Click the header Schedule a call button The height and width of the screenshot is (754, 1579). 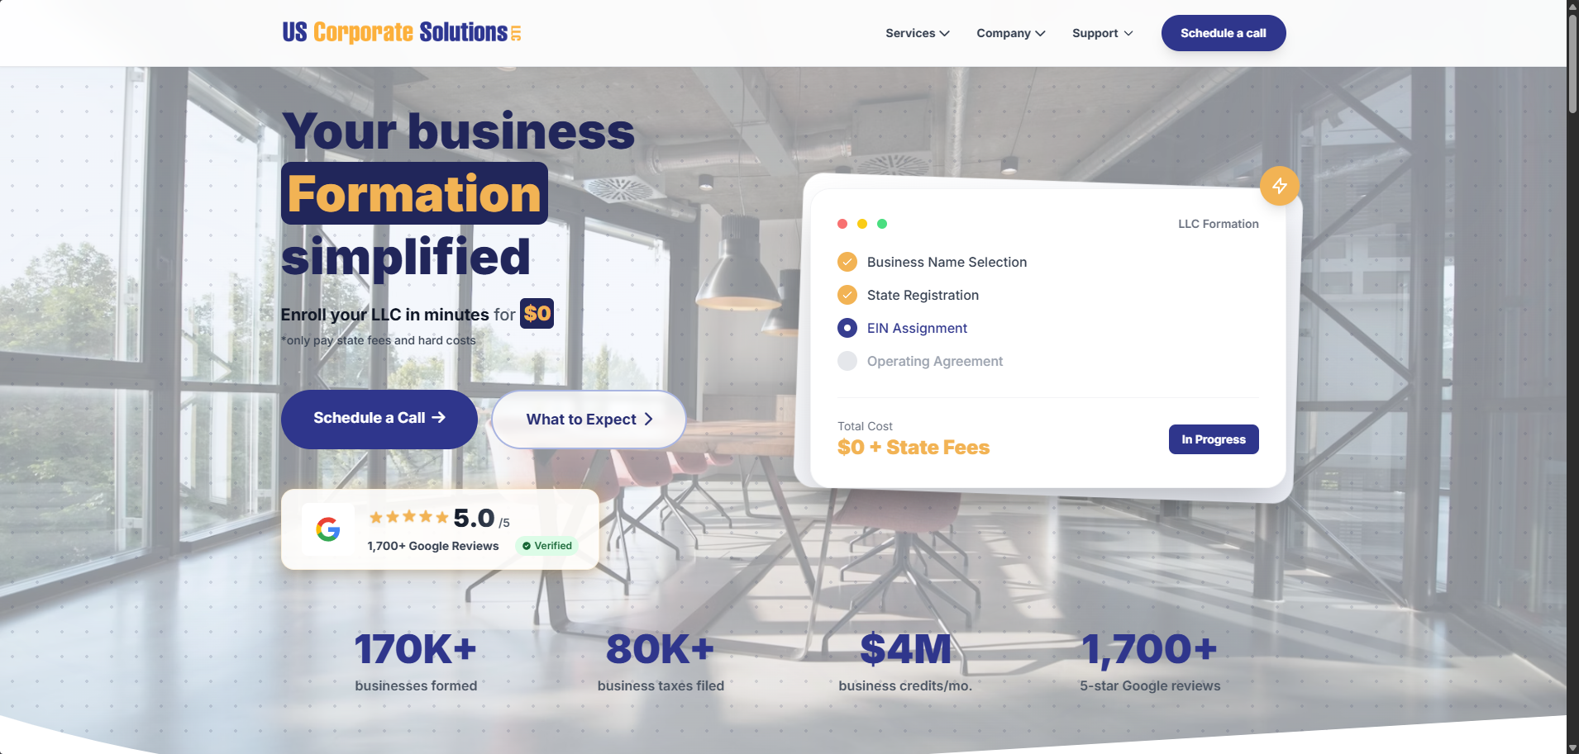tap(1224, 33)
